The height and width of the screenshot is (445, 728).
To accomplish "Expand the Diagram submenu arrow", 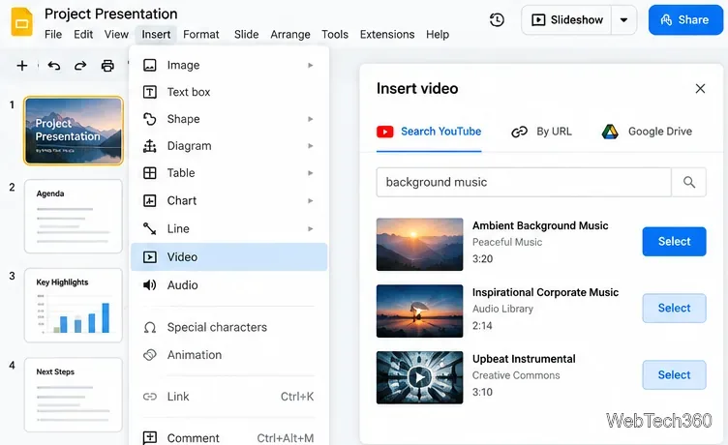I will 310,146.
